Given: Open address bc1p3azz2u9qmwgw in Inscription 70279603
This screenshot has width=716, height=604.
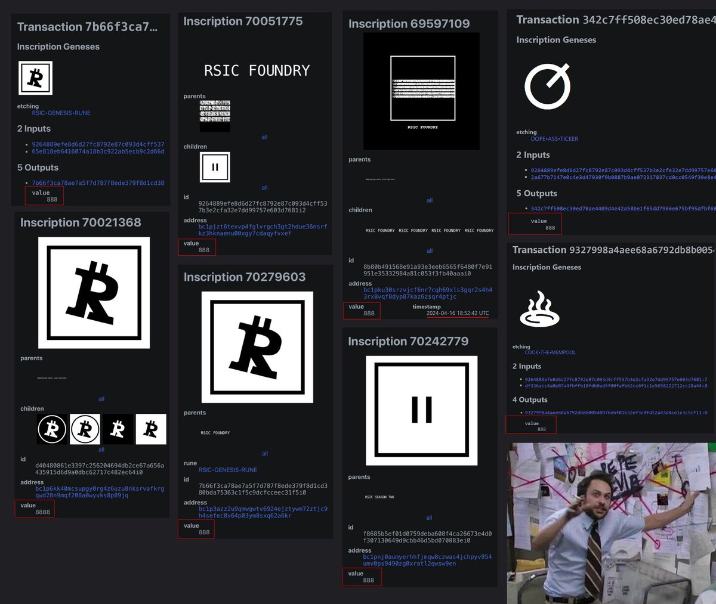Looking at the screenshot, I should pos(263,512).
